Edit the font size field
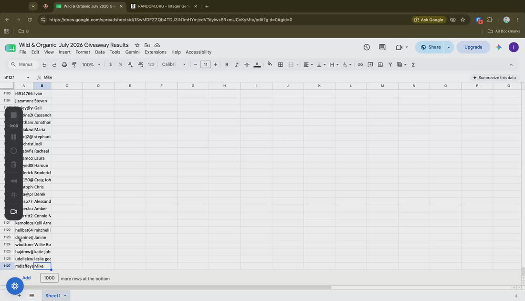 click(206, 64)
